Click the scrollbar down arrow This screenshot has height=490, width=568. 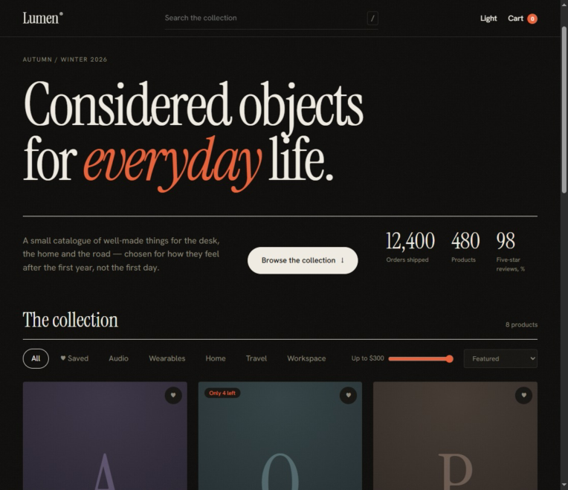click(564, 485)
